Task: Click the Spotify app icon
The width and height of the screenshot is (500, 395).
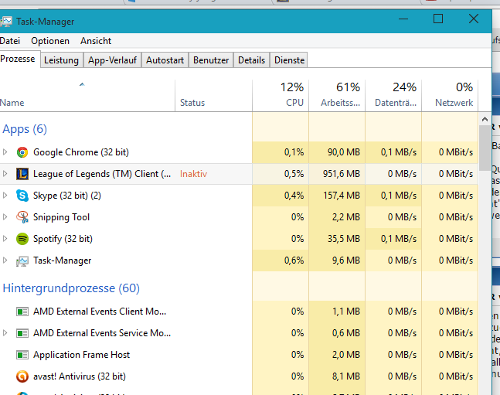Action: click(22, 239)
